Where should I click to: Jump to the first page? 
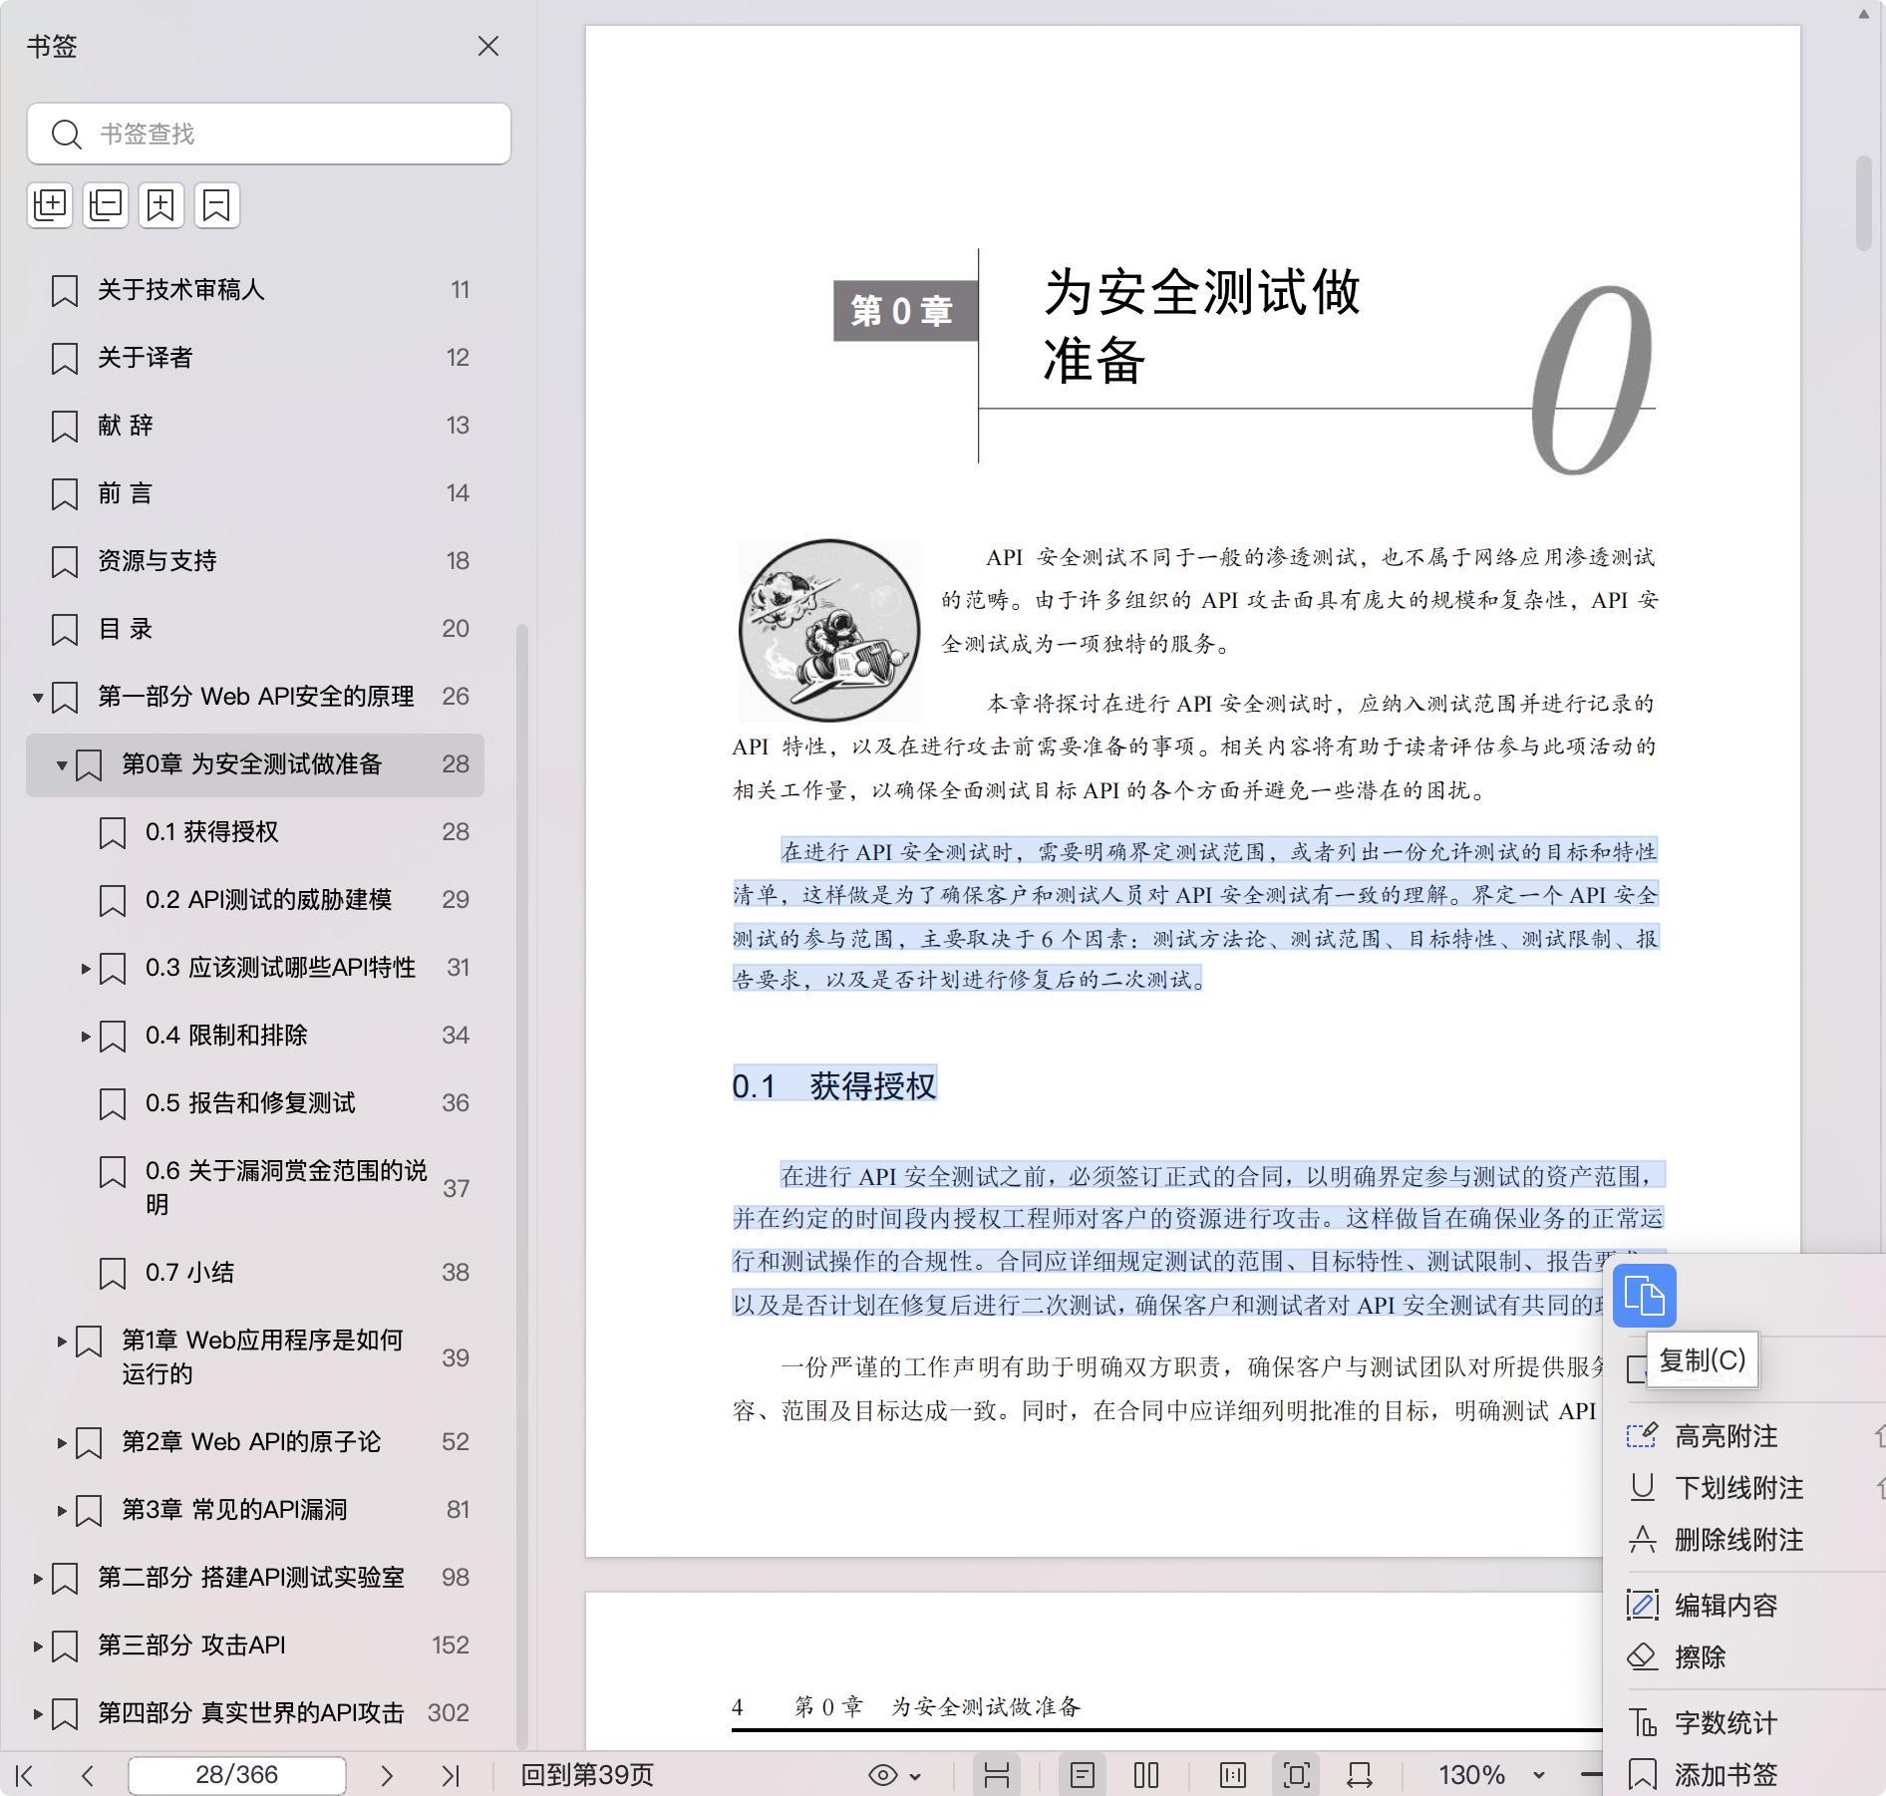coord(25,1775)
